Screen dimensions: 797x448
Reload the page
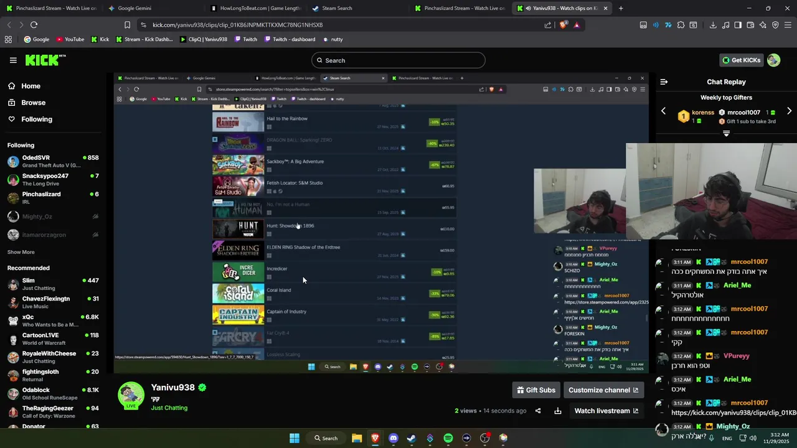pyautogui.click(x=34, y=25)
